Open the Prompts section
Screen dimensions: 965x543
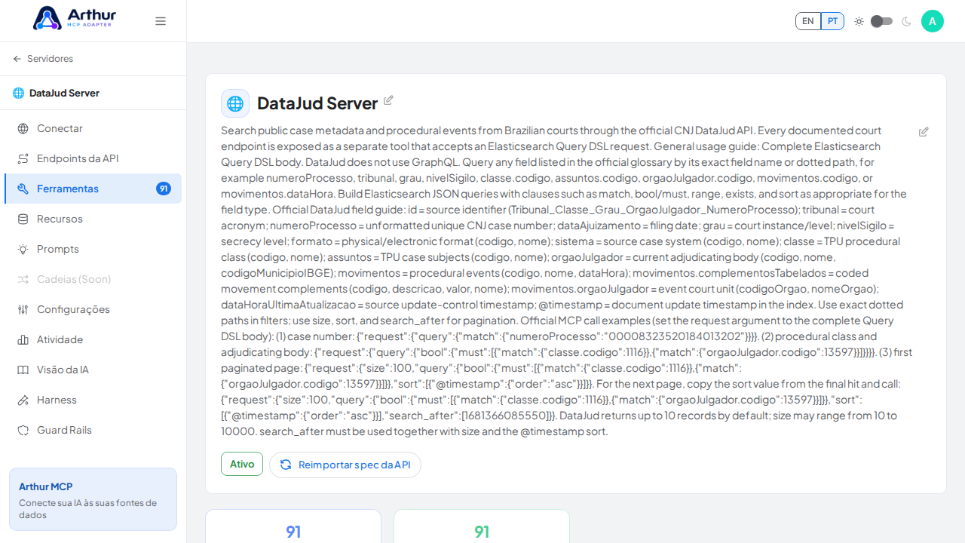point(93,249)
